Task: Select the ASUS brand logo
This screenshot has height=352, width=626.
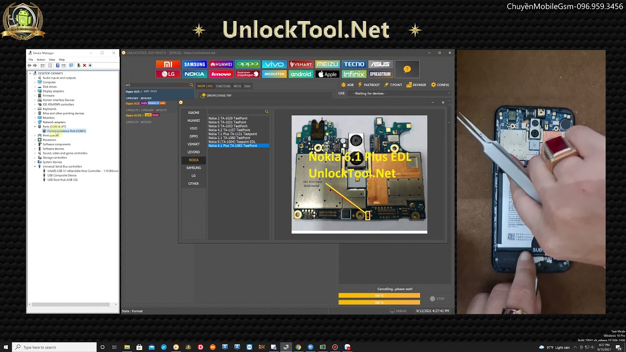Action: coord(380,65)
